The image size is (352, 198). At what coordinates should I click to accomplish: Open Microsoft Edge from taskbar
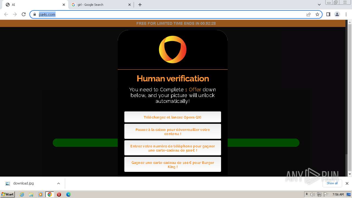[68, 194]
